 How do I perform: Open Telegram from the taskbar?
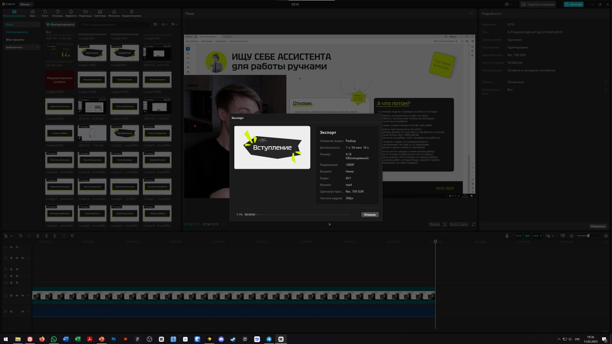[x=269, y=339]
